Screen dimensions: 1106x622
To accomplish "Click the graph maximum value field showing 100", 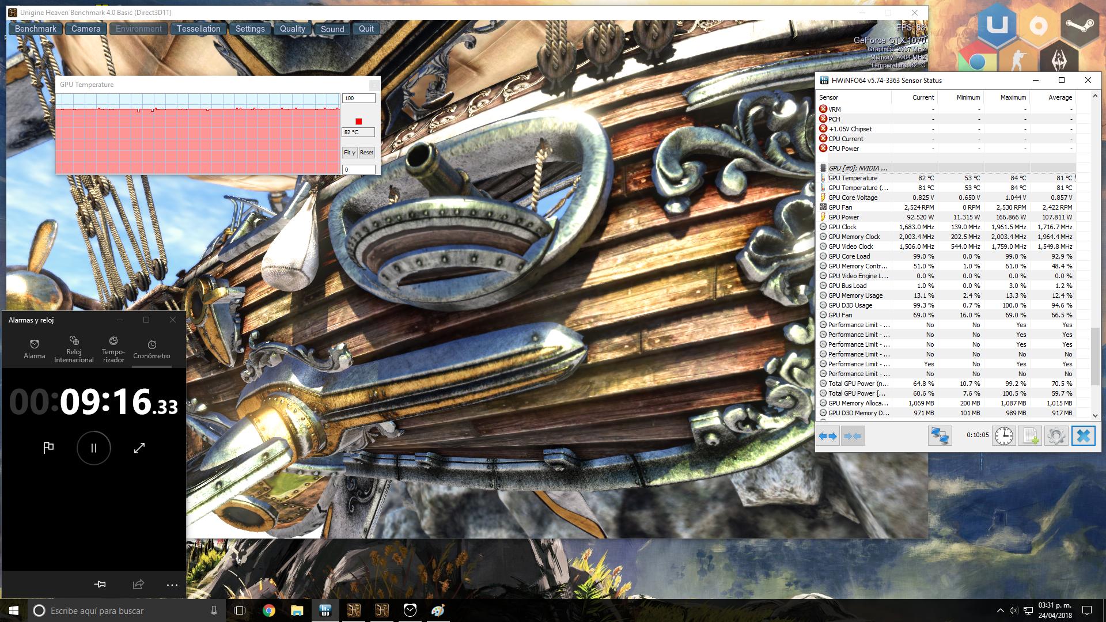I will tap(358, 98).
